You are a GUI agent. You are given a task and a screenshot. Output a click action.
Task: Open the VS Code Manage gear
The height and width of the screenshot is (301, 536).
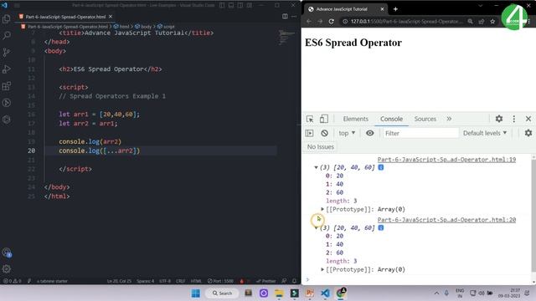[7, 269]
